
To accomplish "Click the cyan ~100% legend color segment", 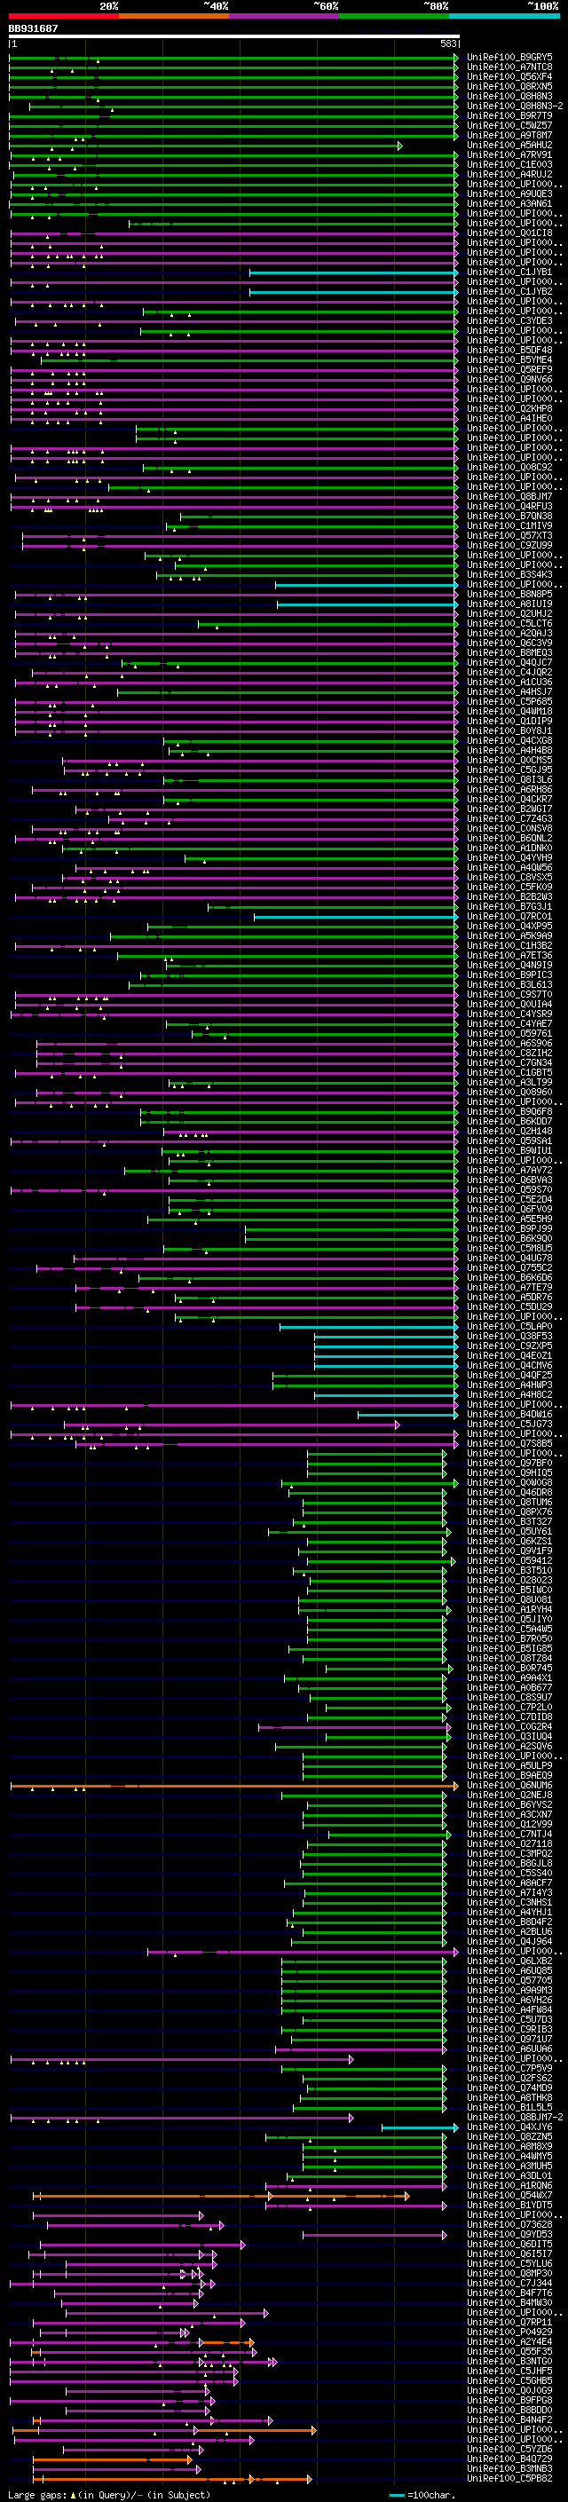I will tap(505, 16).
